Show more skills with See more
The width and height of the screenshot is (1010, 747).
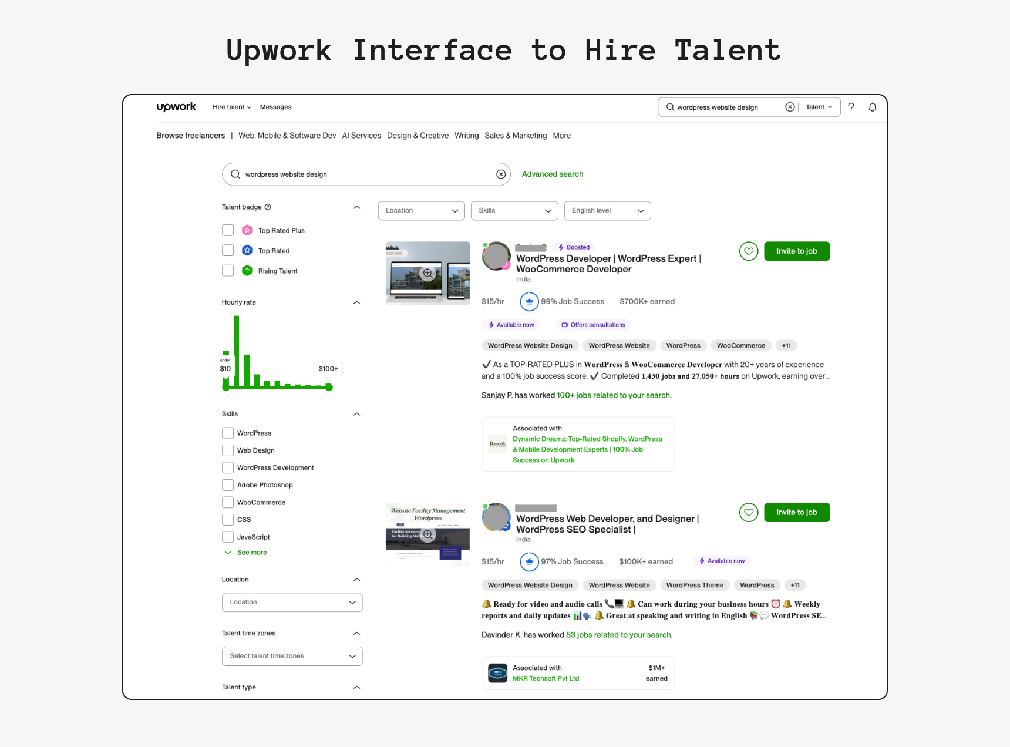tap(245, 553)
